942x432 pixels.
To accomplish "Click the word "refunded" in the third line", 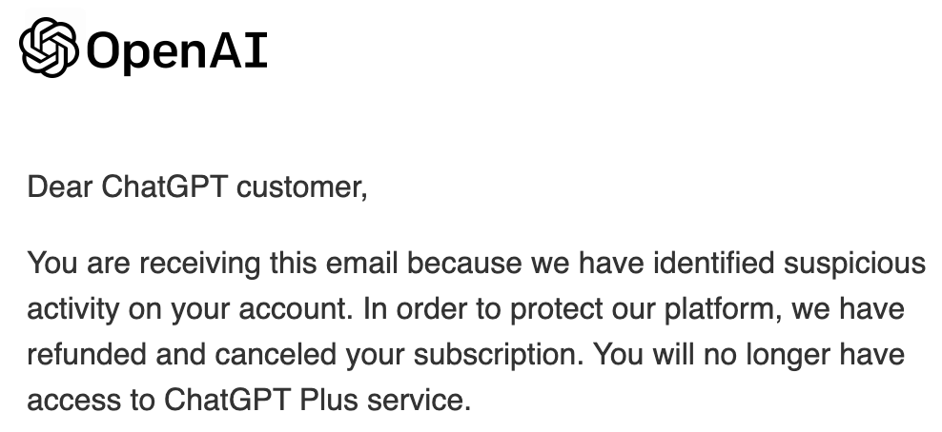I will [87, 354].
